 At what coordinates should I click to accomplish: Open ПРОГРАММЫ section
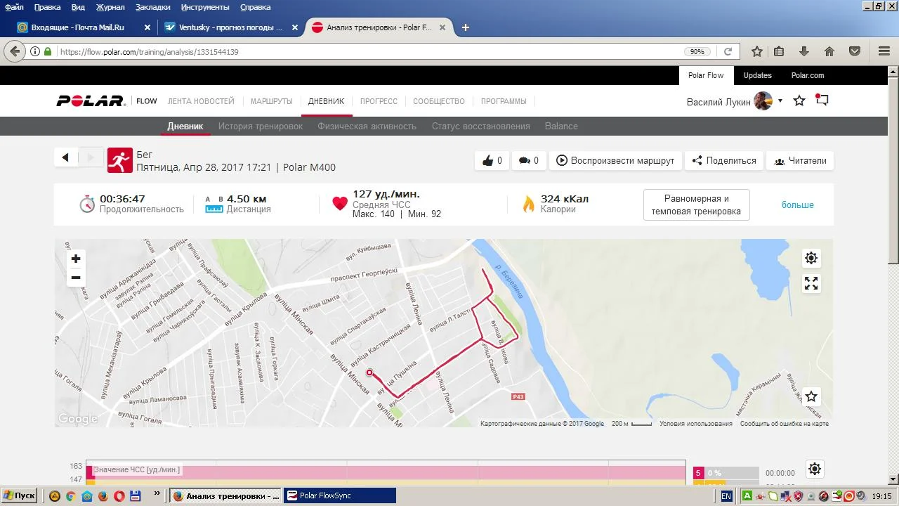pyautogui.click(x=504, y=101)
